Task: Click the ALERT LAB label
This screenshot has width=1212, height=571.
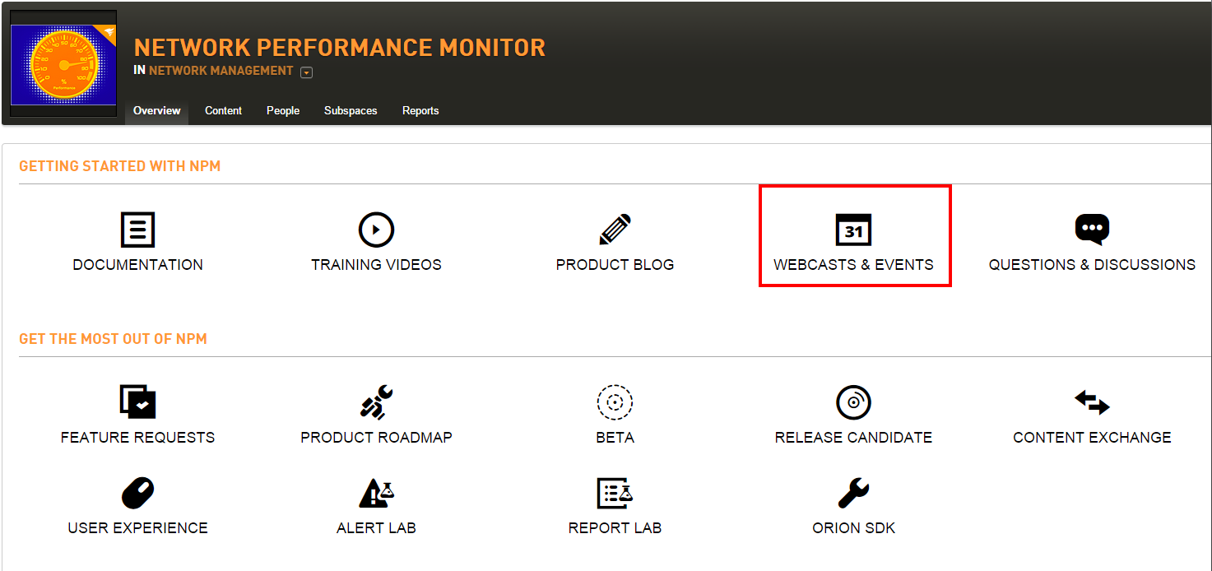Action: tap(376, 528)
